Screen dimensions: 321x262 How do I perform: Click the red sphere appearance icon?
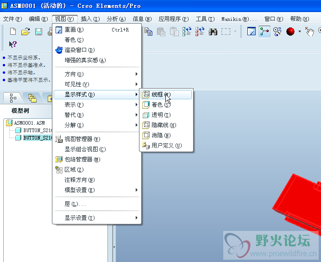click(x=290, y=32)
